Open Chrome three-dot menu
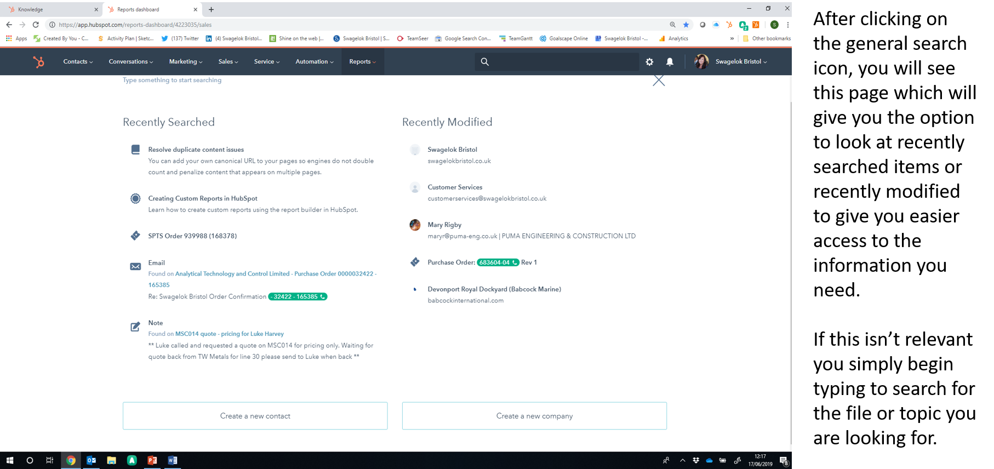994x469 pixels. (x=787, y=25)
